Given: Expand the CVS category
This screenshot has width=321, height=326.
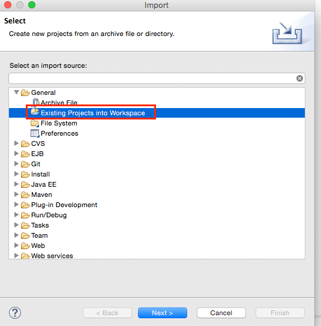Looking at the screenshot, I should (16, 143).
